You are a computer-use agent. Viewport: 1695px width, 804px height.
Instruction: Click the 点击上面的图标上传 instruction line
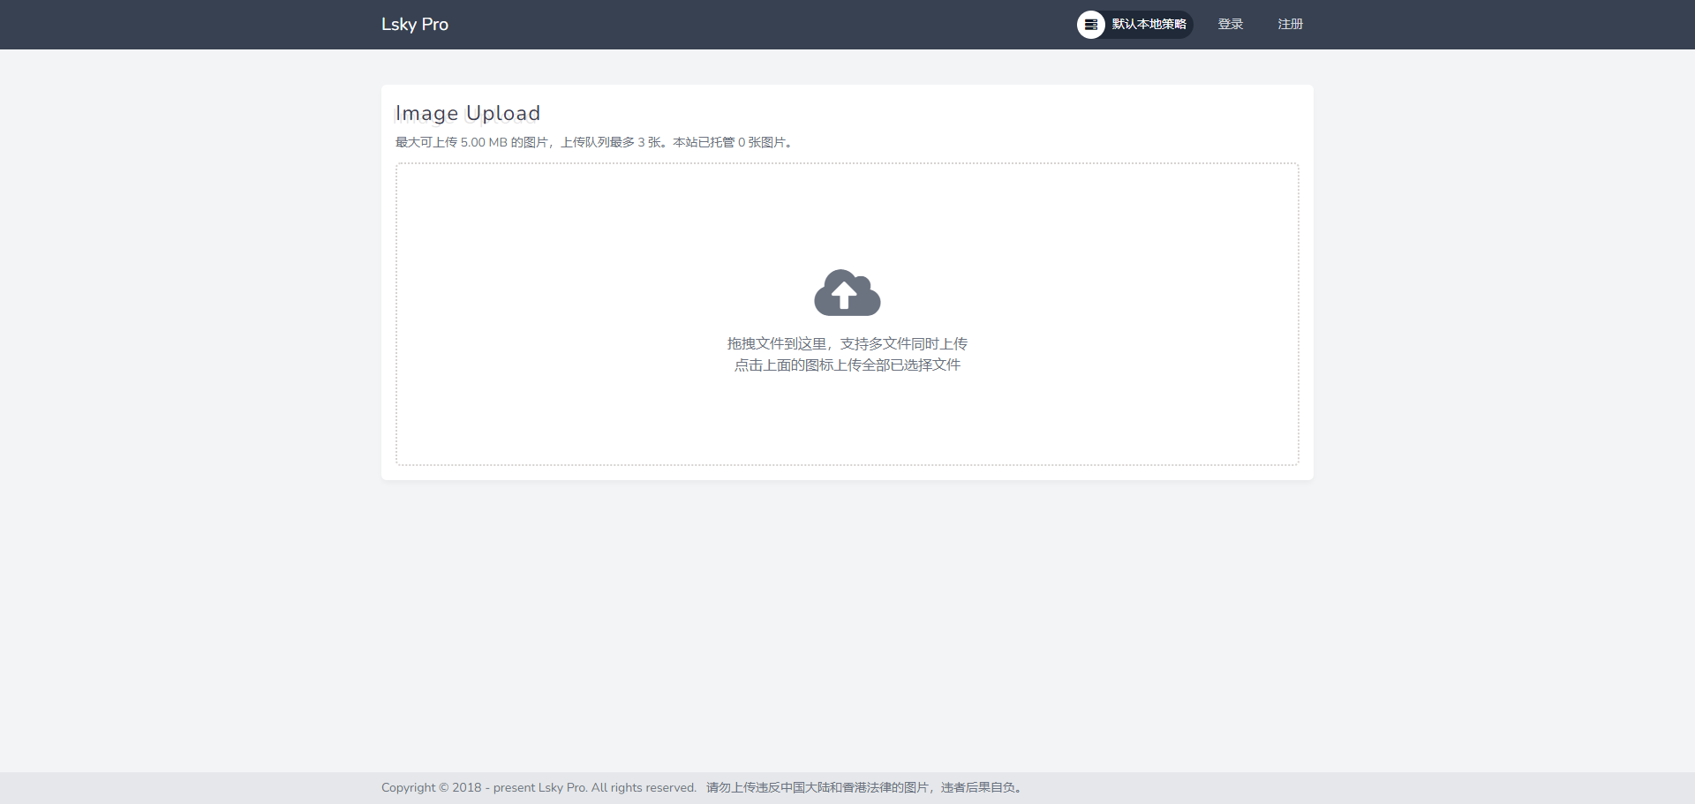[x=847, y=365]
